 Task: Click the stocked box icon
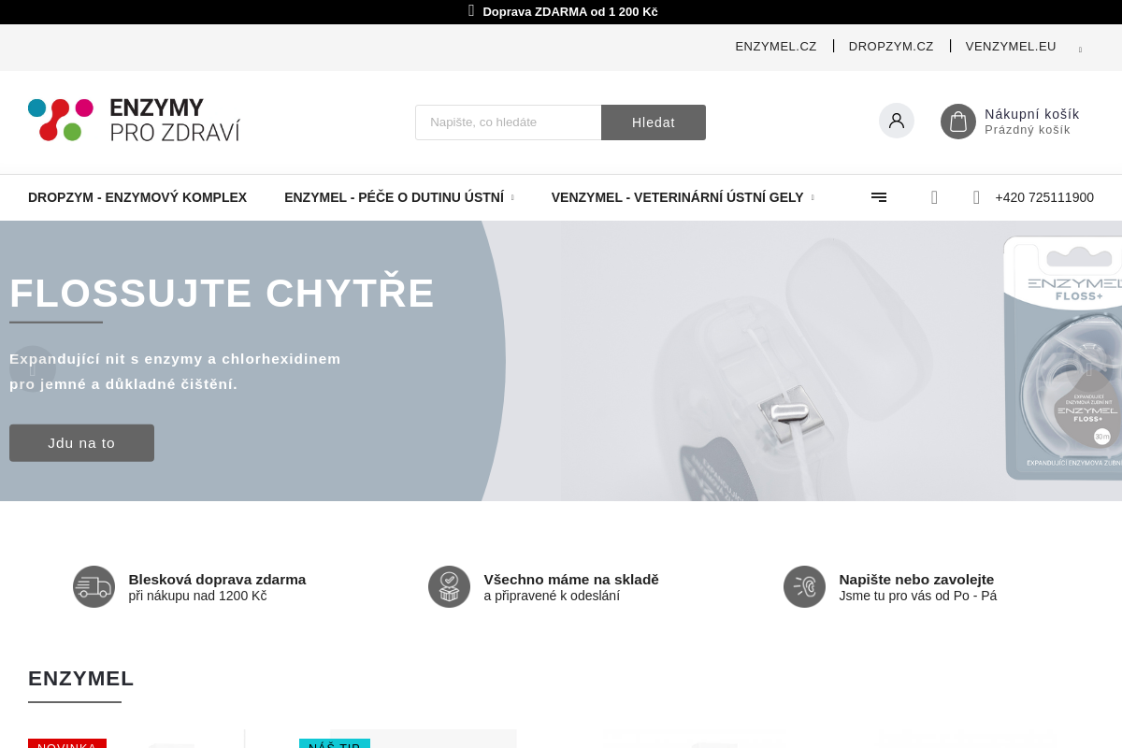(449, 586)
